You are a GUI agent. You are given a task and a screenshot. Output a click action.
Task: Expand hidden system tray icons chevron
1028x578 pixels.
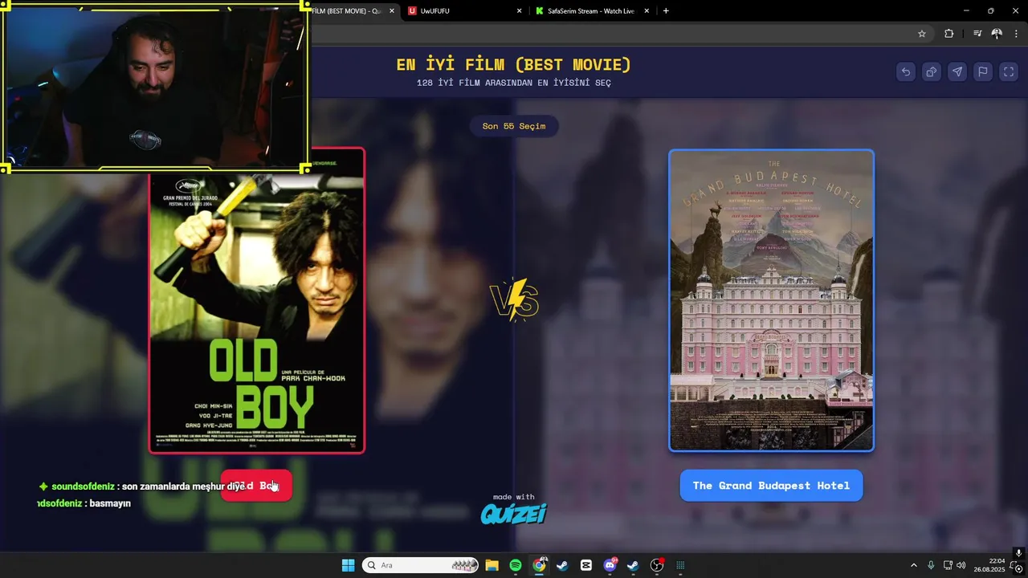913,565
